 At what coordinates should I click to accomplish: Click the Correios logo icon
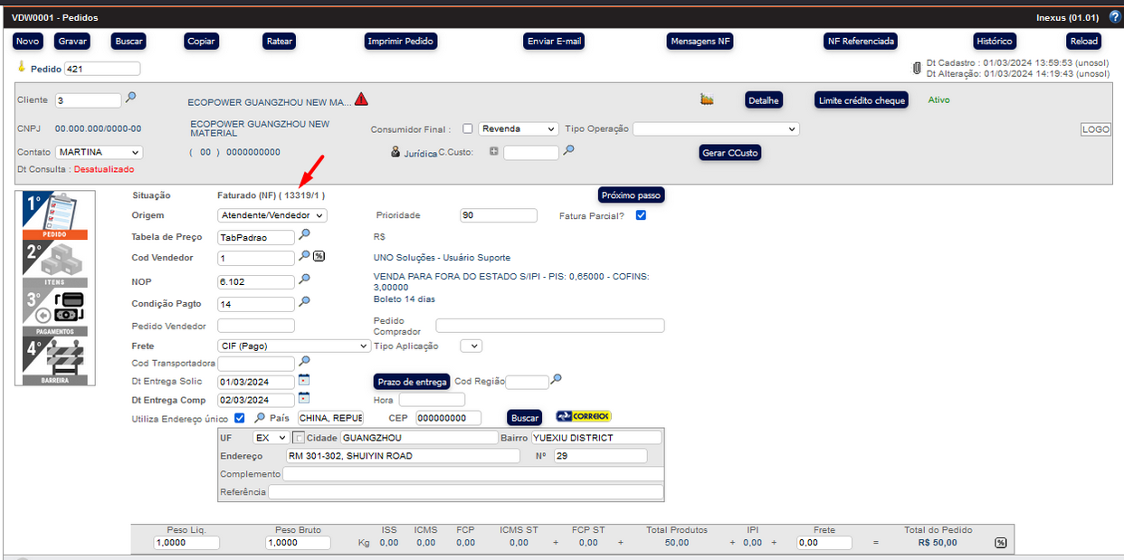[x=584, y=416]
